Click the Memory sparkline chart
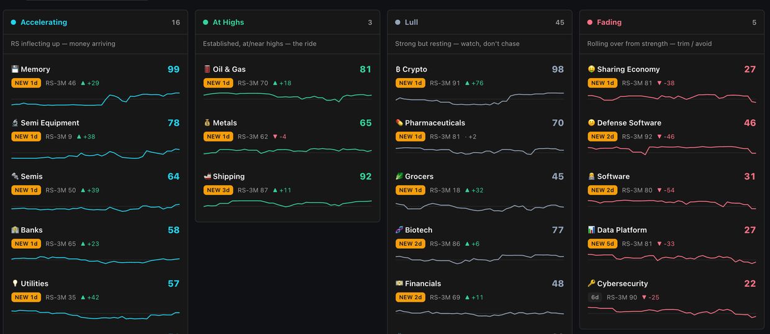770x334 pixels. pyautogui.click(x=95, y=99)
